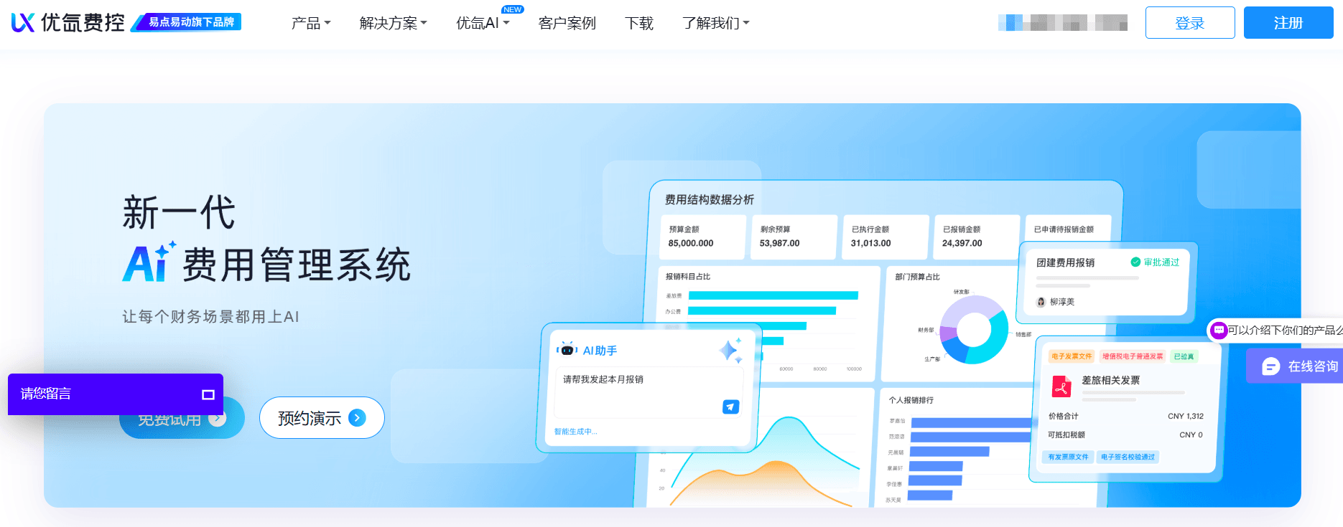This screenshot has width=1343, height=527.
Task: Click the 柳淳美 avatar icon
Action: click(x=1041, y=302)
